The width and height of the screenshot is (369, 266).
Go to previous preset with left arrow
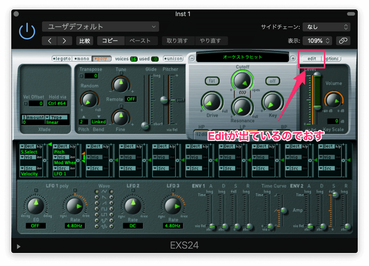tap(49, 41)
